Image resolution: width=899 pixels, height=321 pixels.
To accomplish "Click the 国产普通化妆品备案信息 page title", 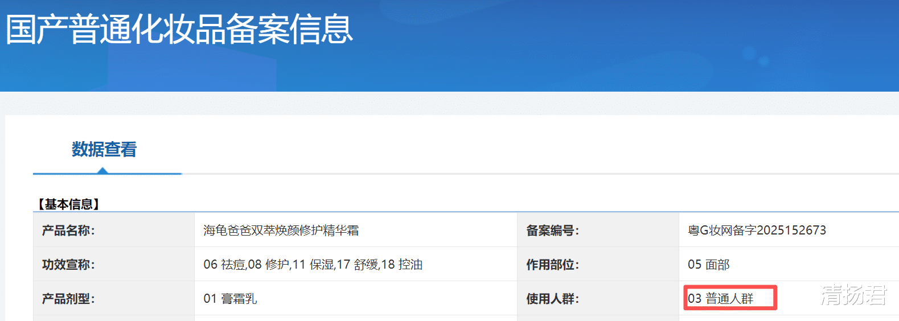I will 179,30.
